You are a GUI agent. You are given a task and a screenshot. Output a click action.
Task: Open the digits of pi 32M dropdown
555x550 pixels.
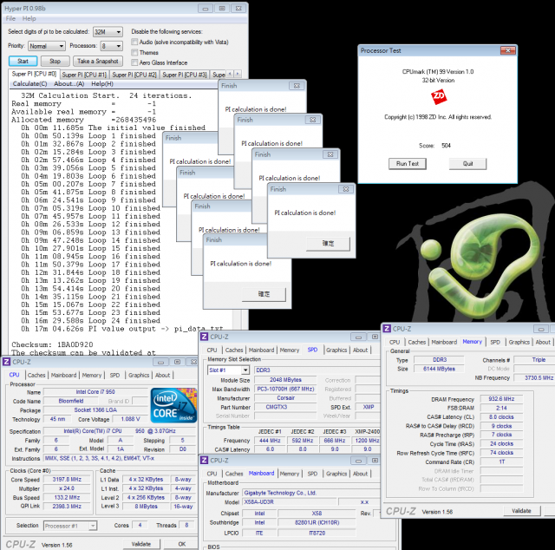pyautogui.click(x=108, y=32)
